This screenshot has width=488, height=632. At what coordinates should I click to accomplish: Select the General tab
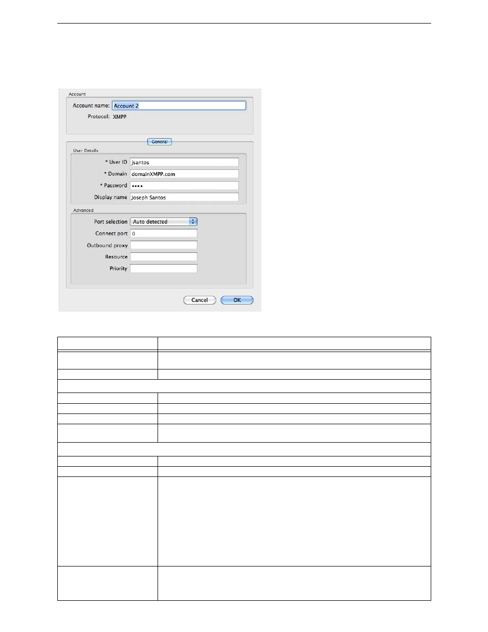[159, 142]
